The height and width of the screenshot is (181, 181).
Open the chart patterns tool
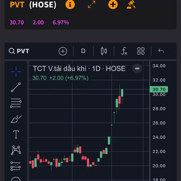16,150
